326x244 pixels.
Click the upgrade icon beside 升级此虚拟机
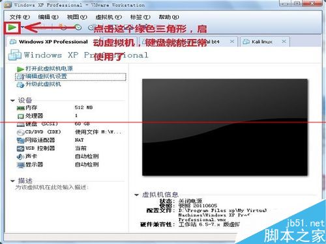[x=20, y=85]
